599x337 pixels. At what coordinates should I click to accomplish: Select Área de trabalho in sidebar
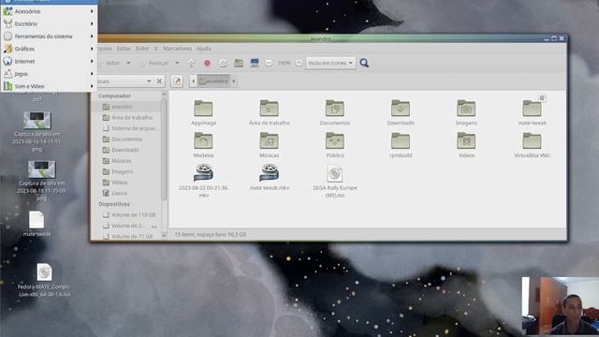coord(127,117)
